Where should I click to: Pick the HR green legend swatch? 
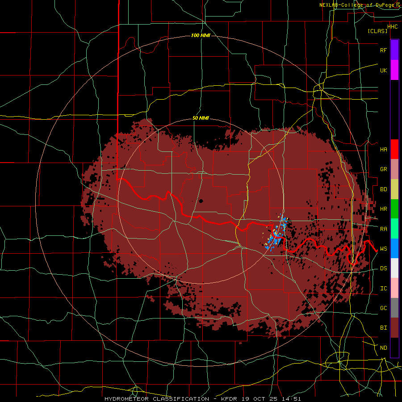click(x=394, y=209)
